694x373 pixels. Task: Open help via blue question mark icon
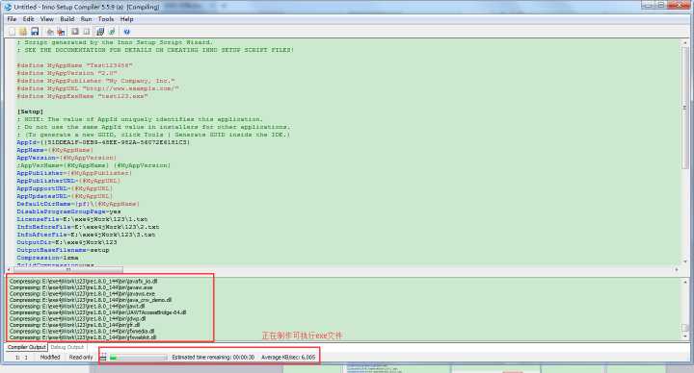[127, 32]
